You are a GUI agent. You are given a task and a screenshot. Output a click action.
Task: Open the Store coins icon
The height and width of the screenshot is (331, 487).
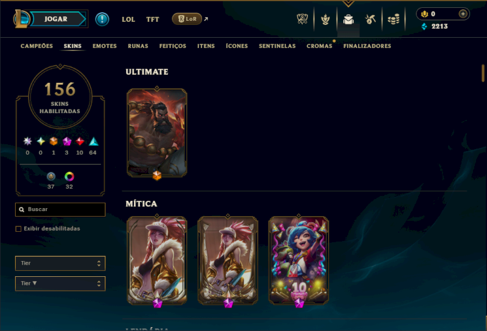point(393,19)
